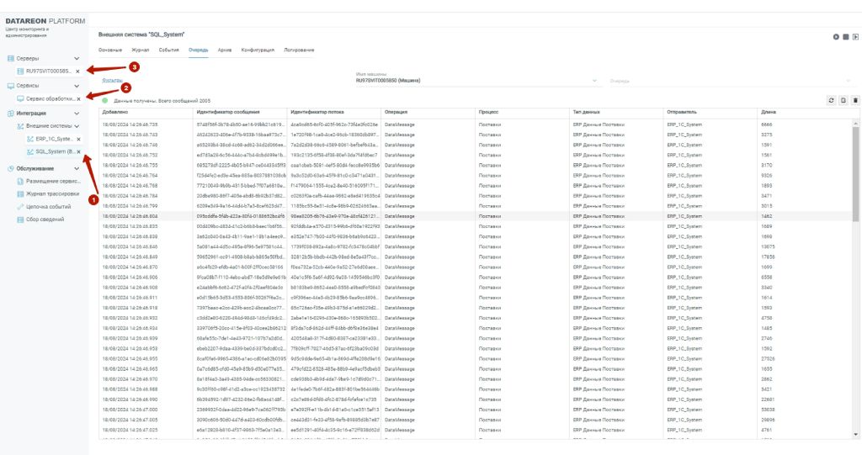Collapse the Серверы section chevron
862x455 pixels.
click(77, 58)
